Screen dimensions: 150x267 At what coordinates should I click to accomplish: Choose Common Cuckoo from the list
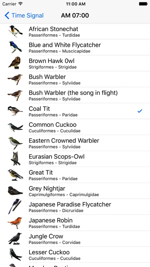click(75, 127)
